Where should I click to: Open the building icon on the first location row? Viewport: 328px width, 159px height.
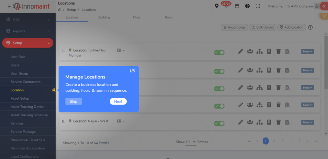pos(269,51)
